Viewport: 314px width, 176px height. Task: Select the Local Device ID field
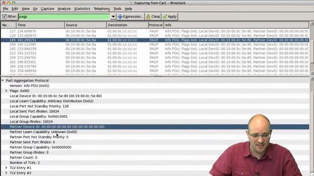coord(55,96)
